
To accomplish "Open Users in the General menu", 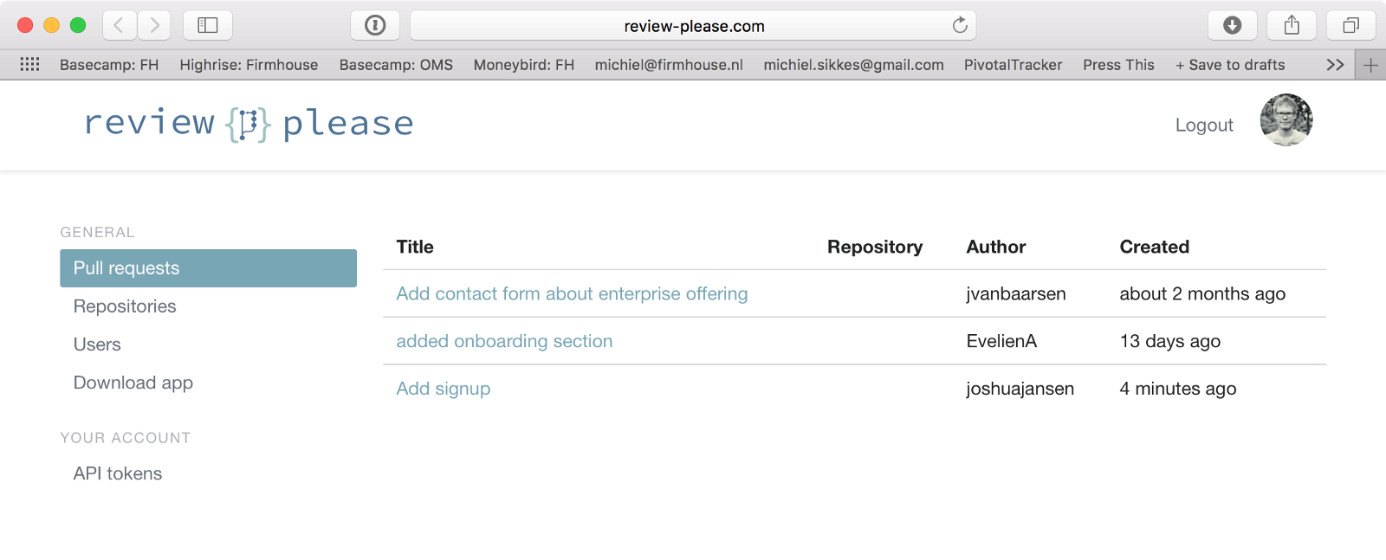I will pyautogui.click(x=97, y=344).
